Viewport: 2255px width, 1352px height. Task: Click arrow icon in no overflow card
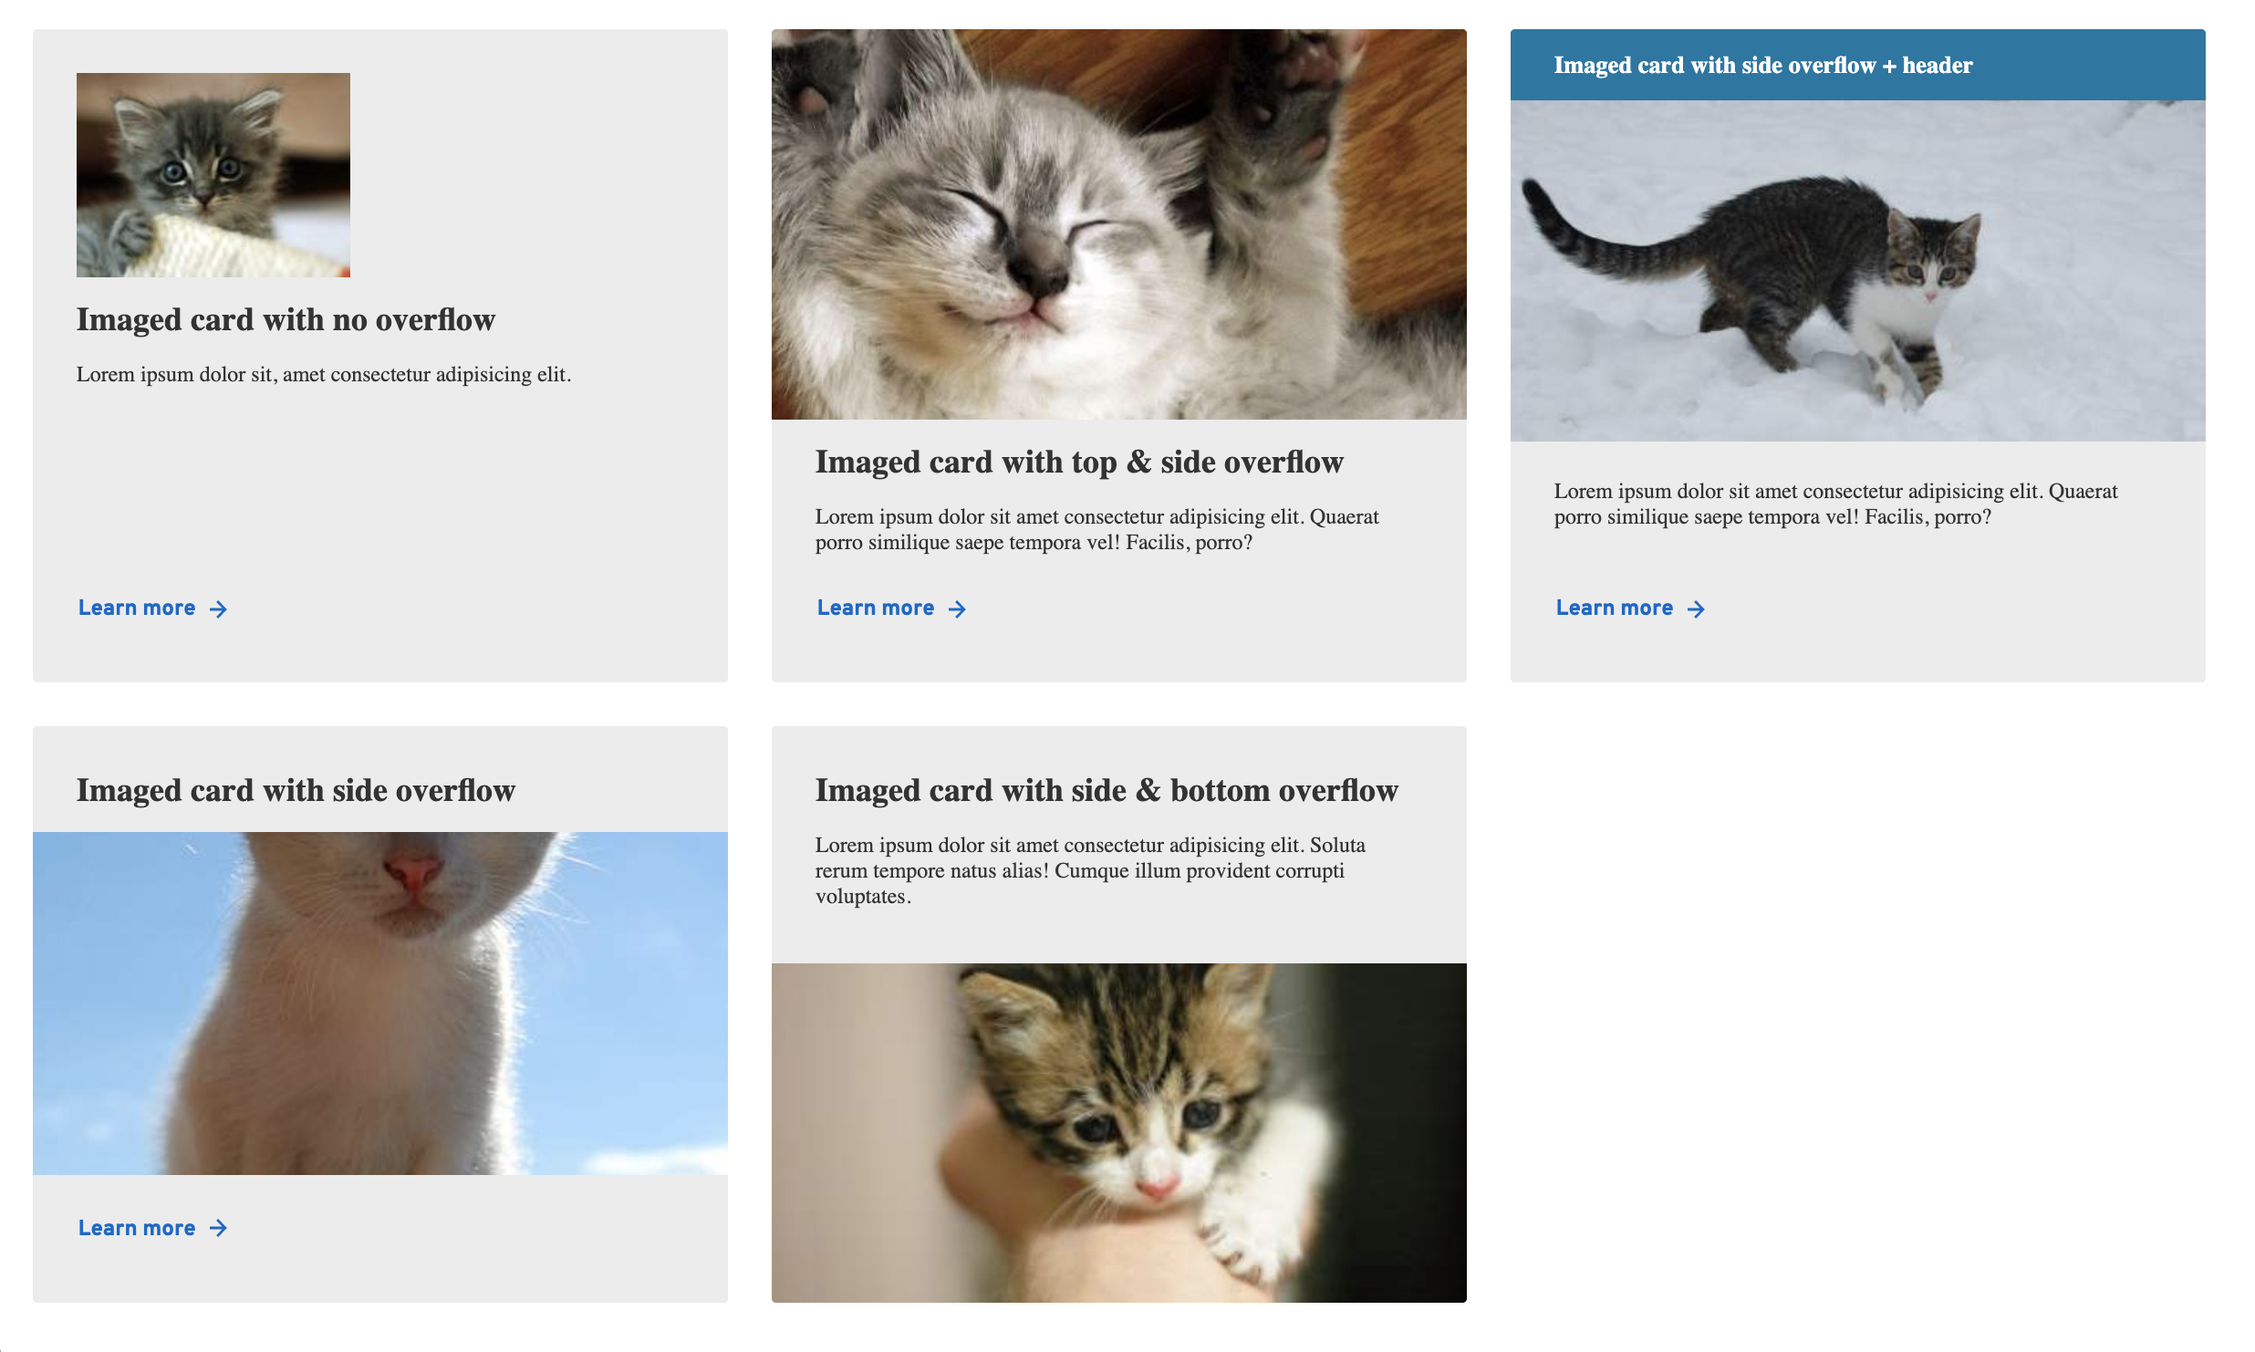click(x=218, y=608)
